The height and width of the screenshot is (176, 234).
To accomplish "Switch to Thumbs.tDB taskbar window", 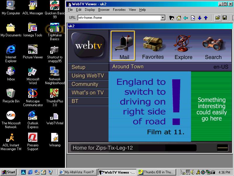I will point(156,172).
